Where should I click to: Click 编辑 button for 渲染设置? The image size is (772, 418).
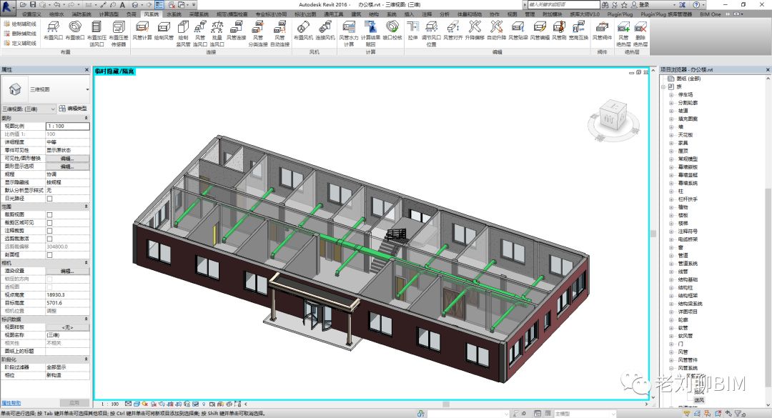pyautogui.click(x=67, y=272)
